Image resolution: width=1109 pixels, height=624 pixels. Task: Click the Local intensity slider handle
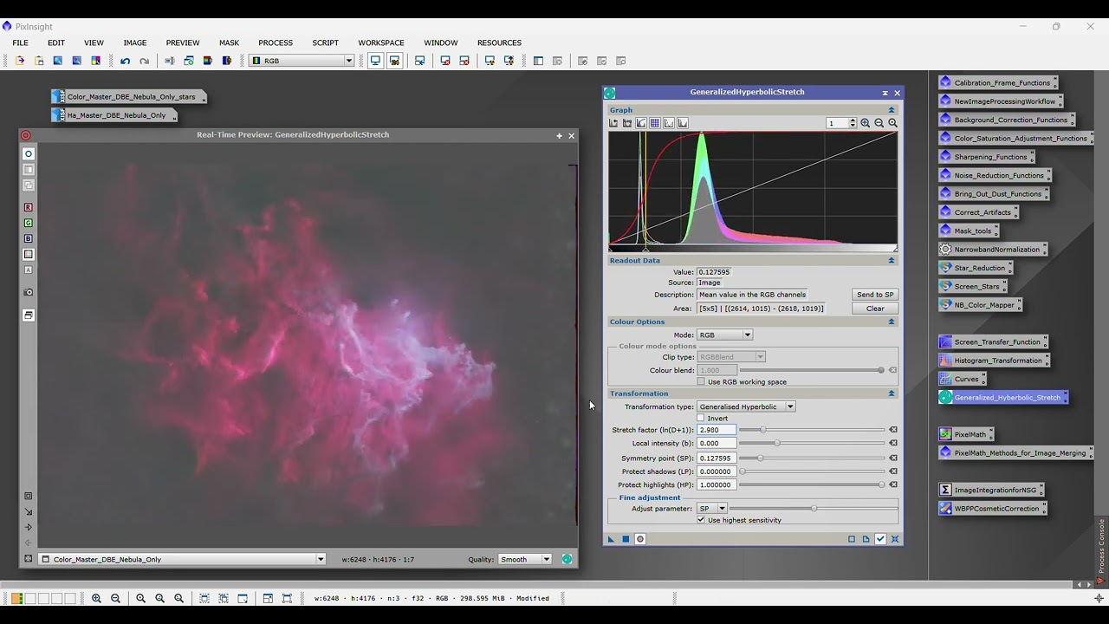click(x=777, y=444)
